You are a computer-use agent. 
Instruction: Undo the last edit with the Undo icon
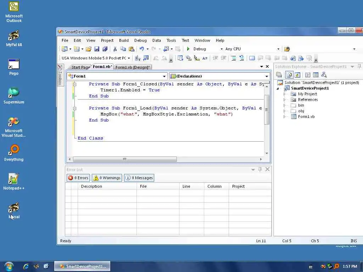point(142,49)
